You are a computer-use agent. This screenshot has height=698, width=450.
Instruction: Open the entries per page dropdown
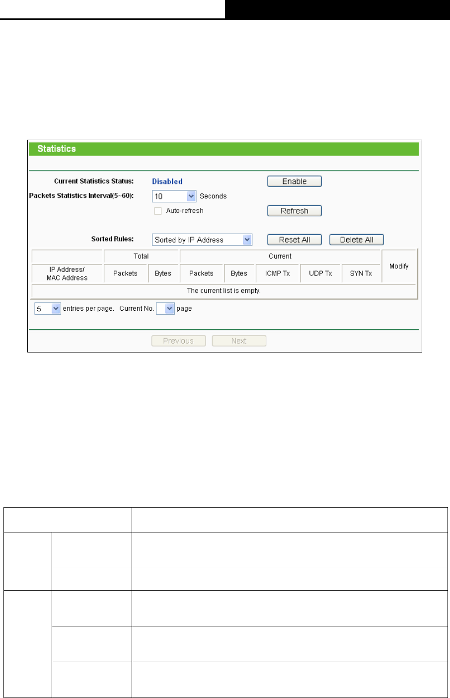48,309
